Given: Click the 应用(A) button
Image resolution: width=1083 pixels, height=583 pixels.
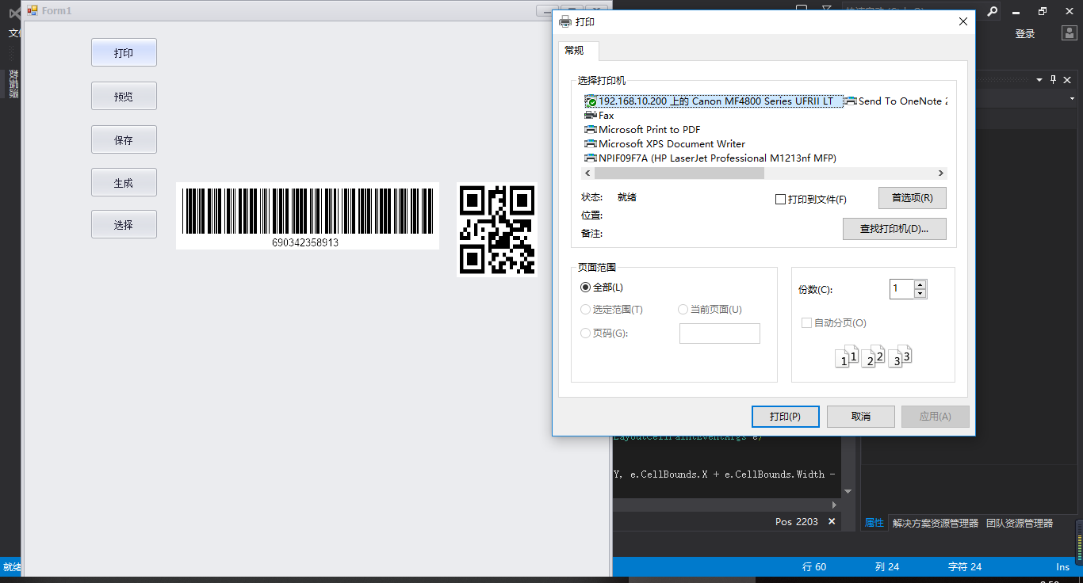Looking at the screenshot, I should [936, 417].
